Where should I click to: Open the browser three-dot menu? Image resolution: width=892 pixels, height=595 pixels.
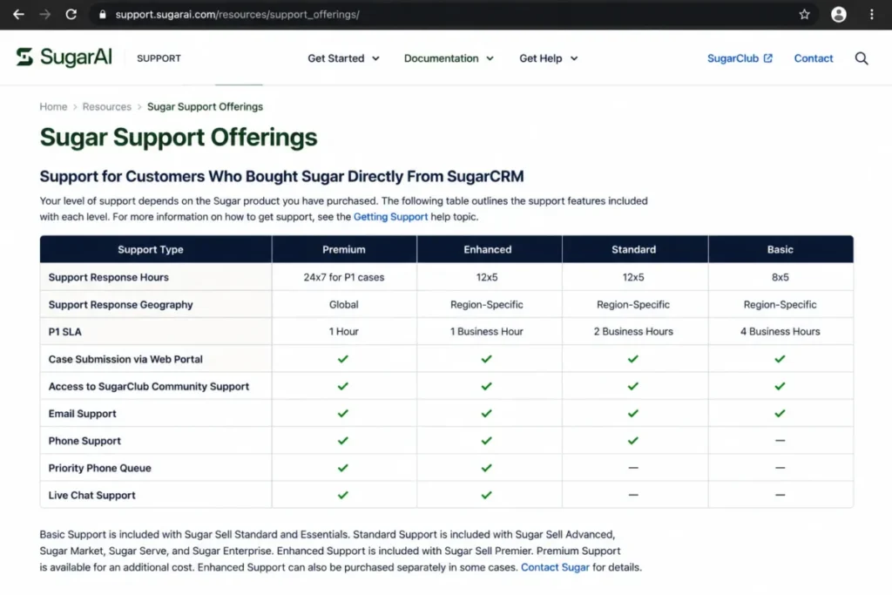871,14
